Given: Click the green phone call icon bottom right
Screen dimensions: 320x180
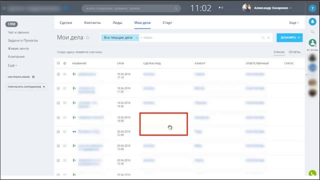Looking at the screenshot, I should pos(312,173).
